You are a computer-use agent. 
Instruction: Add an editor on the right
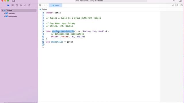coord(181,5)
